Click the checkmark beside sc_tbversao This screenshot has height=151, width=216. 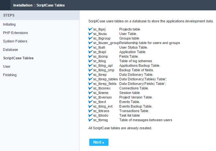pyautogui.click(x=91, y=97)
